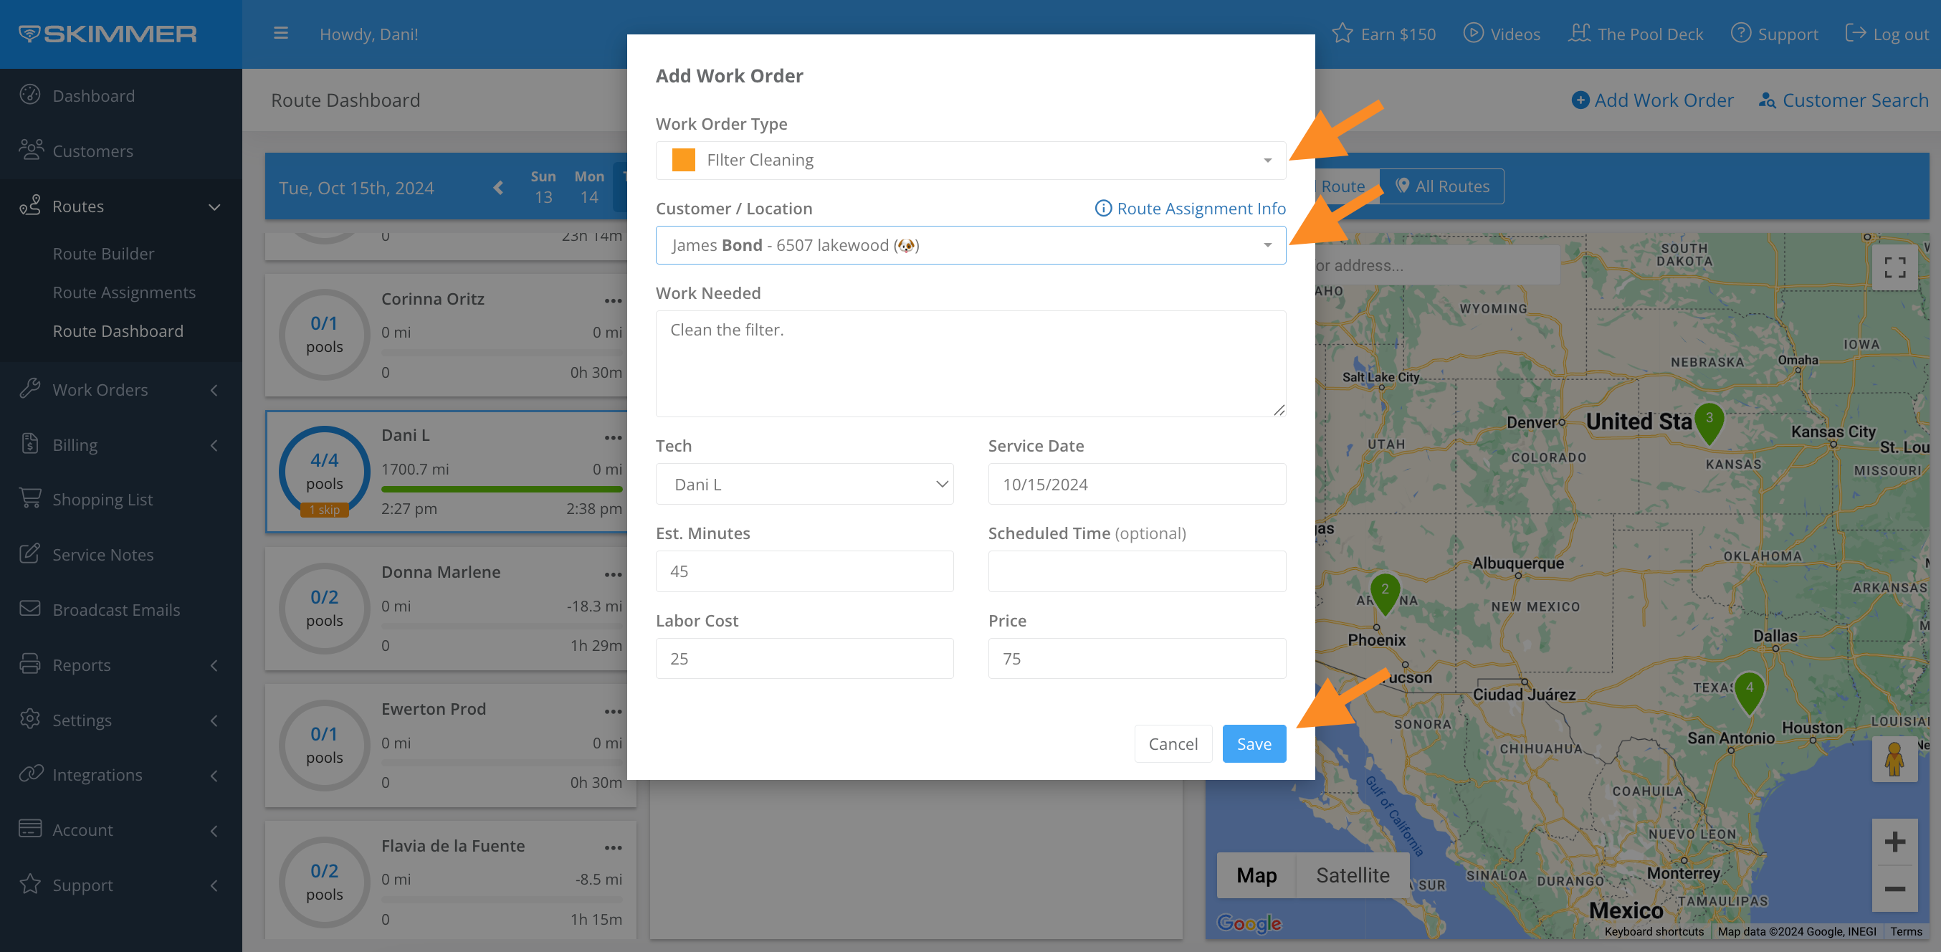Open Google Maps Terms link

point(1906,932)
